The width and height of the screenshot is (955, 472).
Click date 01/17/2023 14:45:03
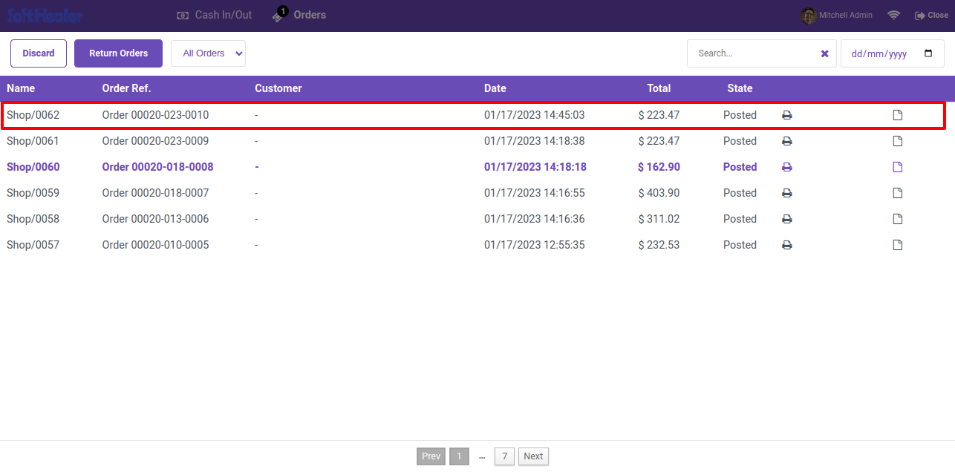click(535, 115)
